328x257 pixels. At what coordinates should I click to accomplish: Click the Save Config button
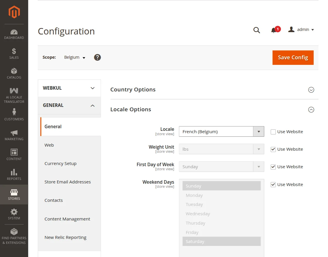pyautogui.click(x=293, y=58)
